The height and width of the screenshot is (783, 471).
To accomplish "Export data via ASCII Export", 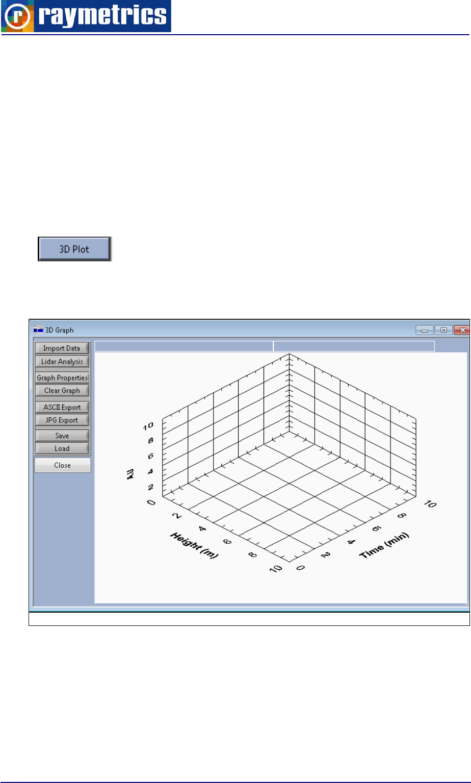I will pos(62,408).
